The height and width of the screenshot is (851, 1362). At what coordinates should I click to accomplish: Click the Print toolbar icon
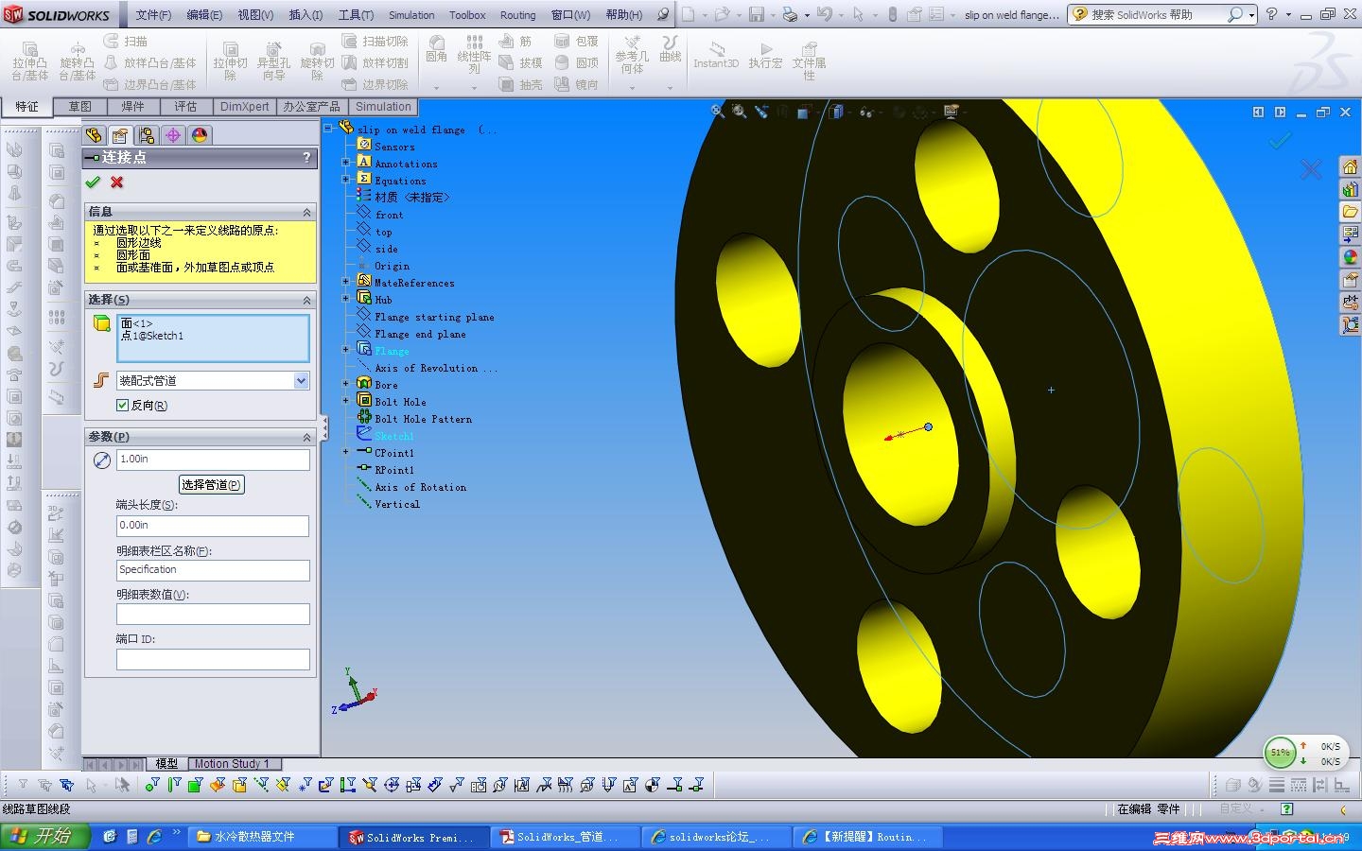pyautogui.click(x=790, y=14)
